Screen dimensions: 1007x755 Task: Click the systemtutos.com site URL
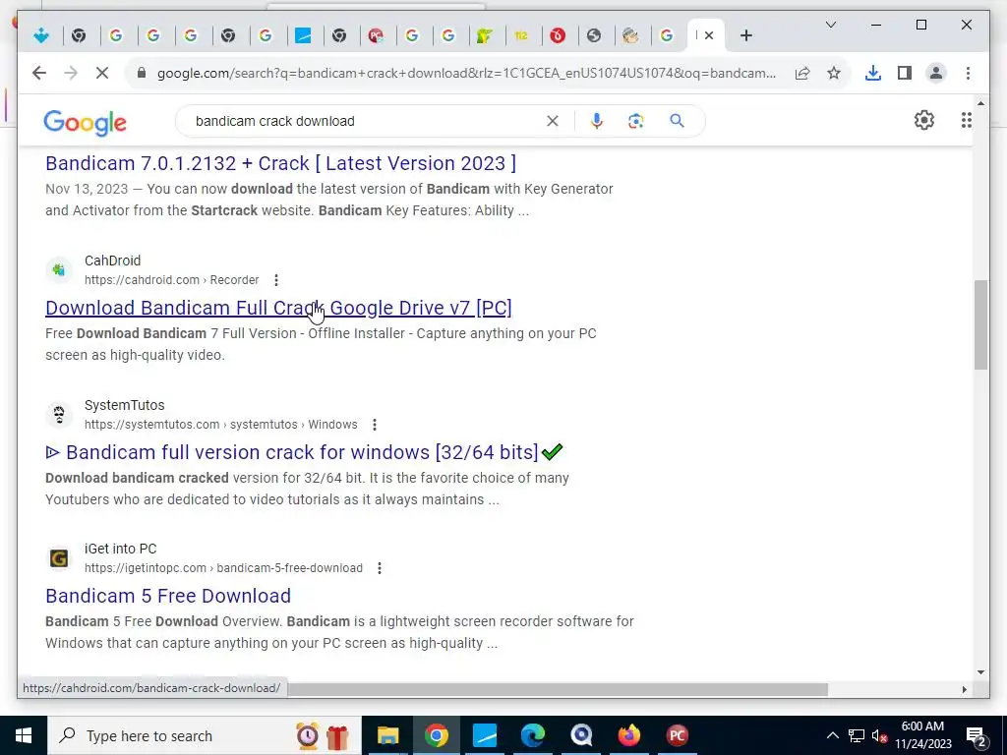pyautogui.click(x=221, y=425)
